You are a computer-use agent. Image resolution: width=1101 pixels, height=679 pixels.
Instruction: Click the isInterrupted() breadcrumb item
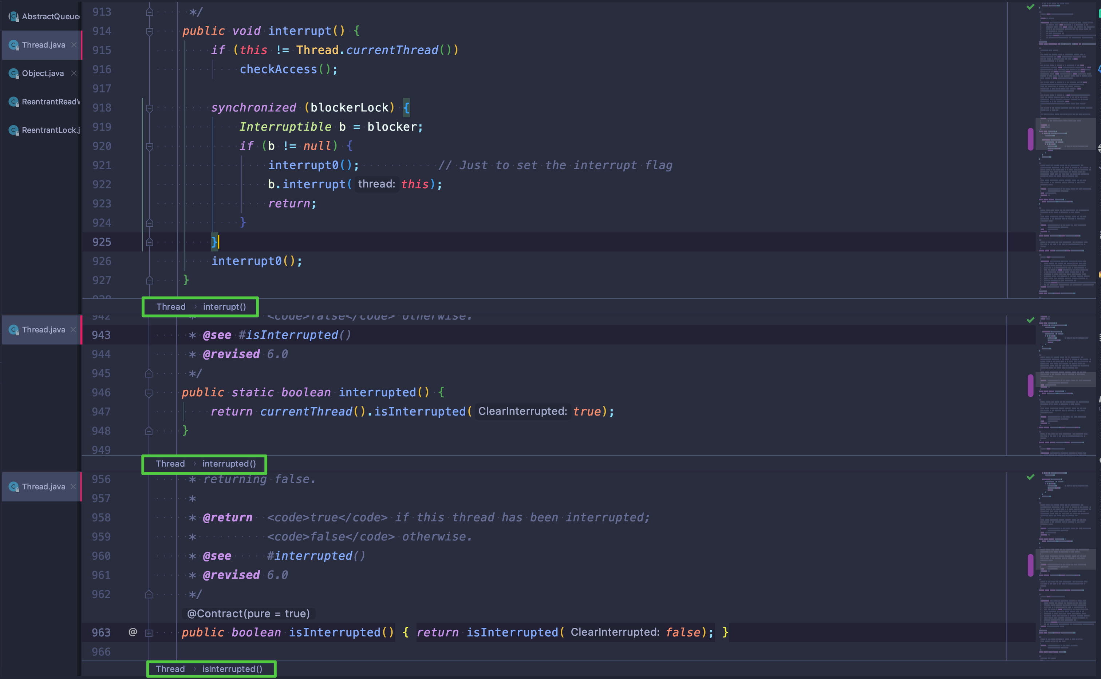point(232,669)
